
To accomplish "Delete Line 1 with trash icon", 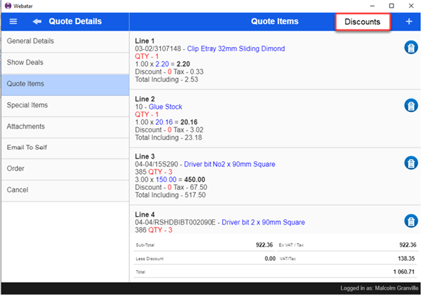I will pyautogui.click(x=411, y=48).
